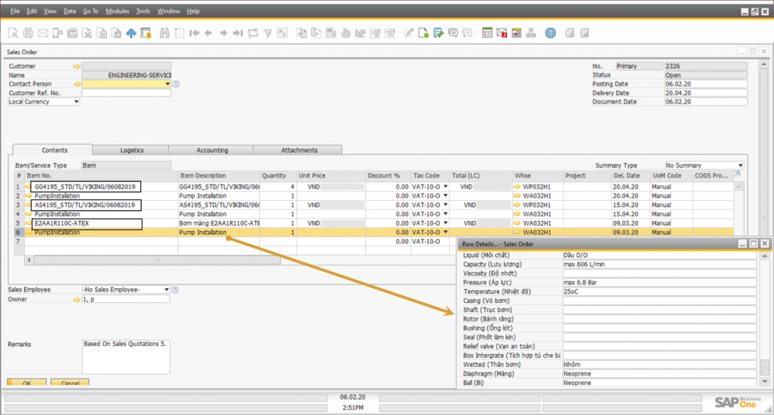774x415 pixels.
Task: Export to Word toolbar icon
Action: pyautogui.click(x=101, y=33)
